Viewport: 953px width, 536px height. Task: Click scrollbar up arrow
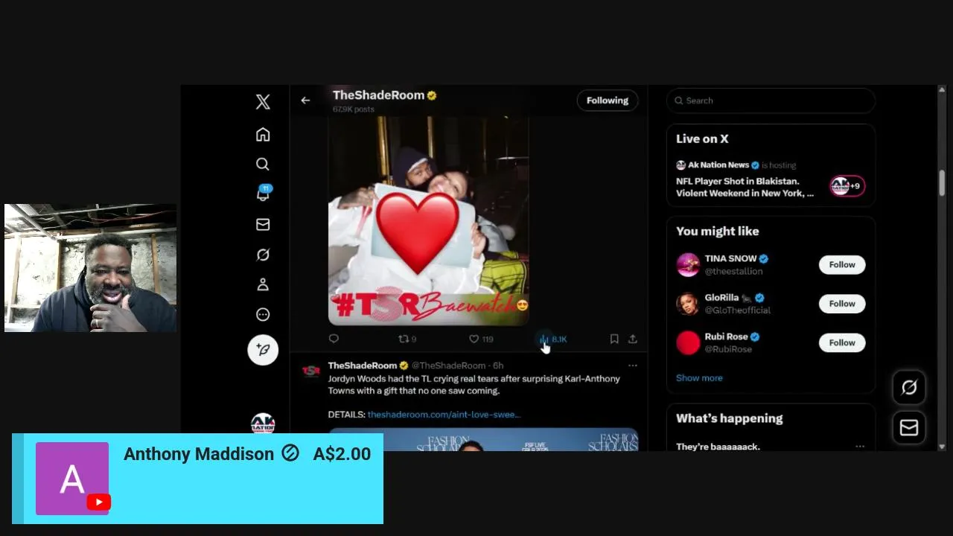click(x=942, y=90)
